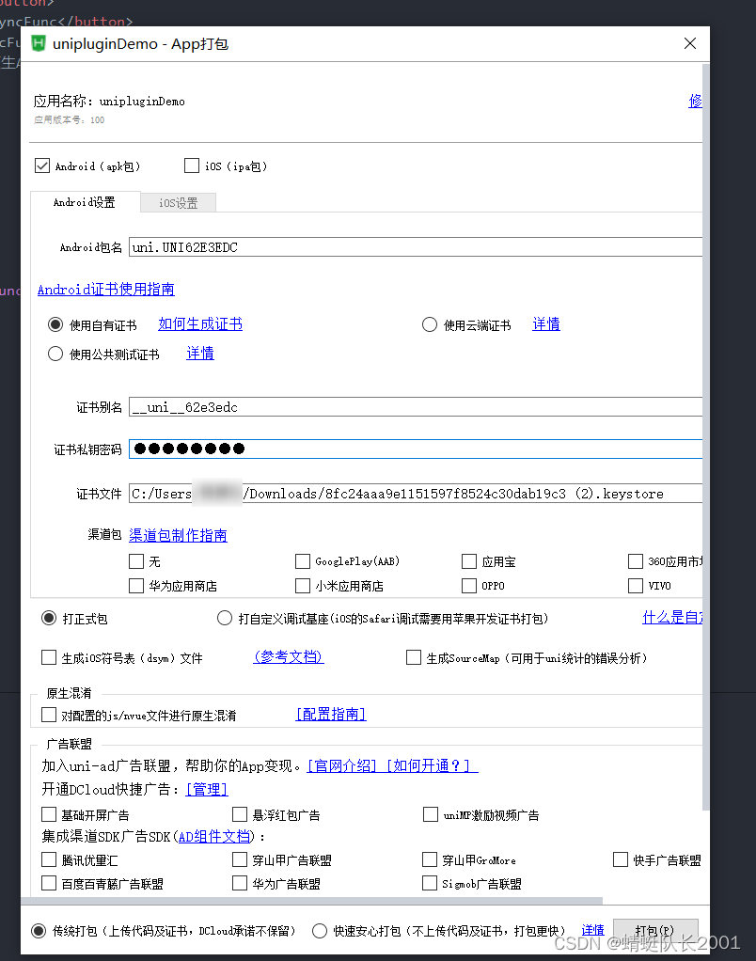Check the 生成SourceMap checkbox
Screen dimensions: 756x961
tap(414, 657)
